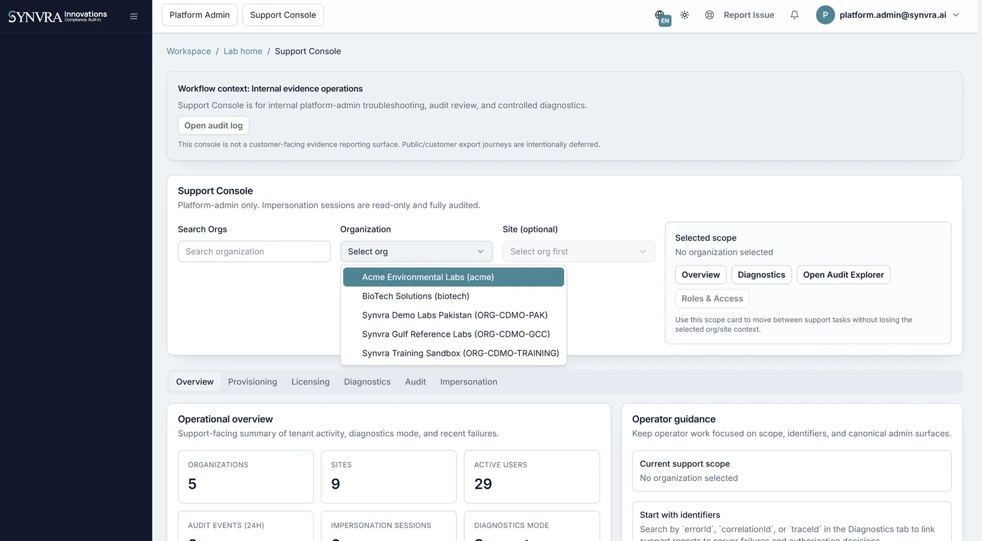
Task: Click Report Issue link text
Action: coord(749,15)
